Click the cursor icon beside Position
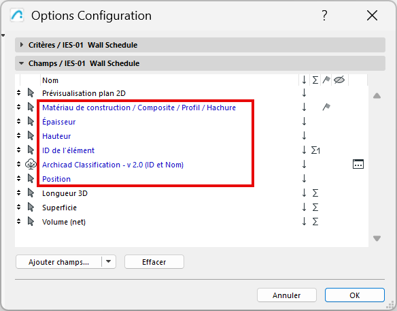397x311 pixels. pyautogui.click(x=31, y=178)
